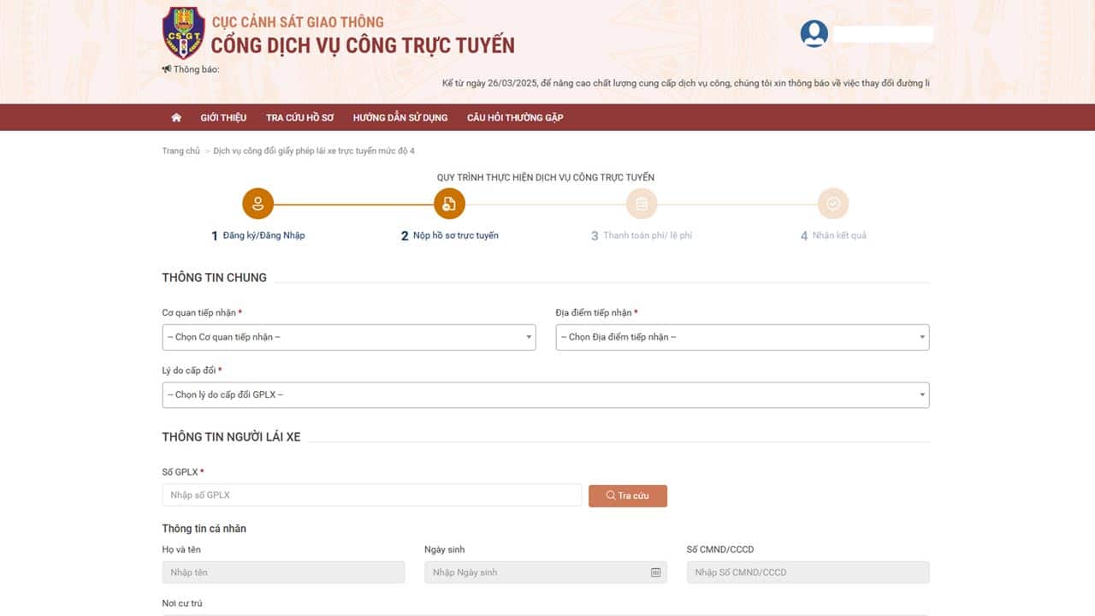1095x616 pixels.
Task: Click the username box beside the avatar
Action: pos(883,34)
